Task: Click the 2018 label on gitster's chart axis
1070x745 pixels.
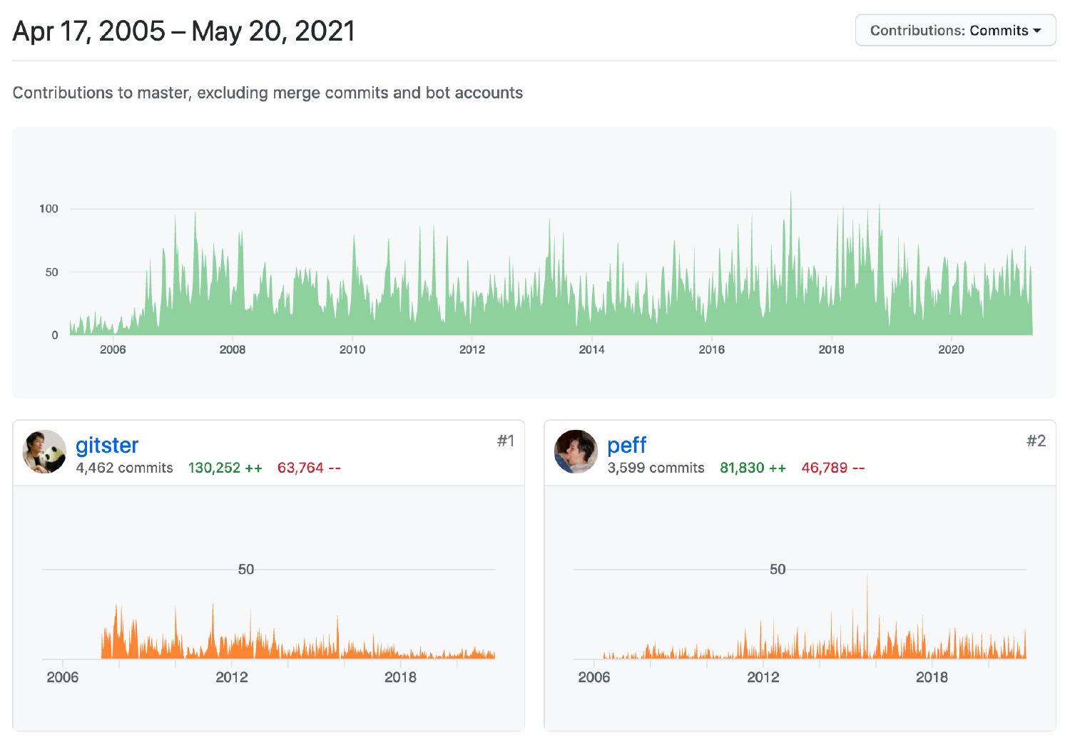Action: [x=401, y=678]
